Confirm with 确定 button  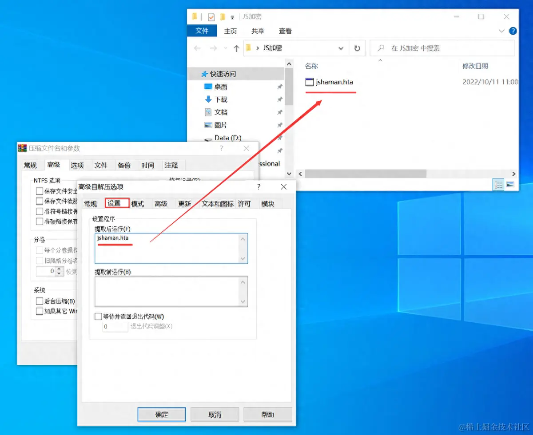coord(162,415)
